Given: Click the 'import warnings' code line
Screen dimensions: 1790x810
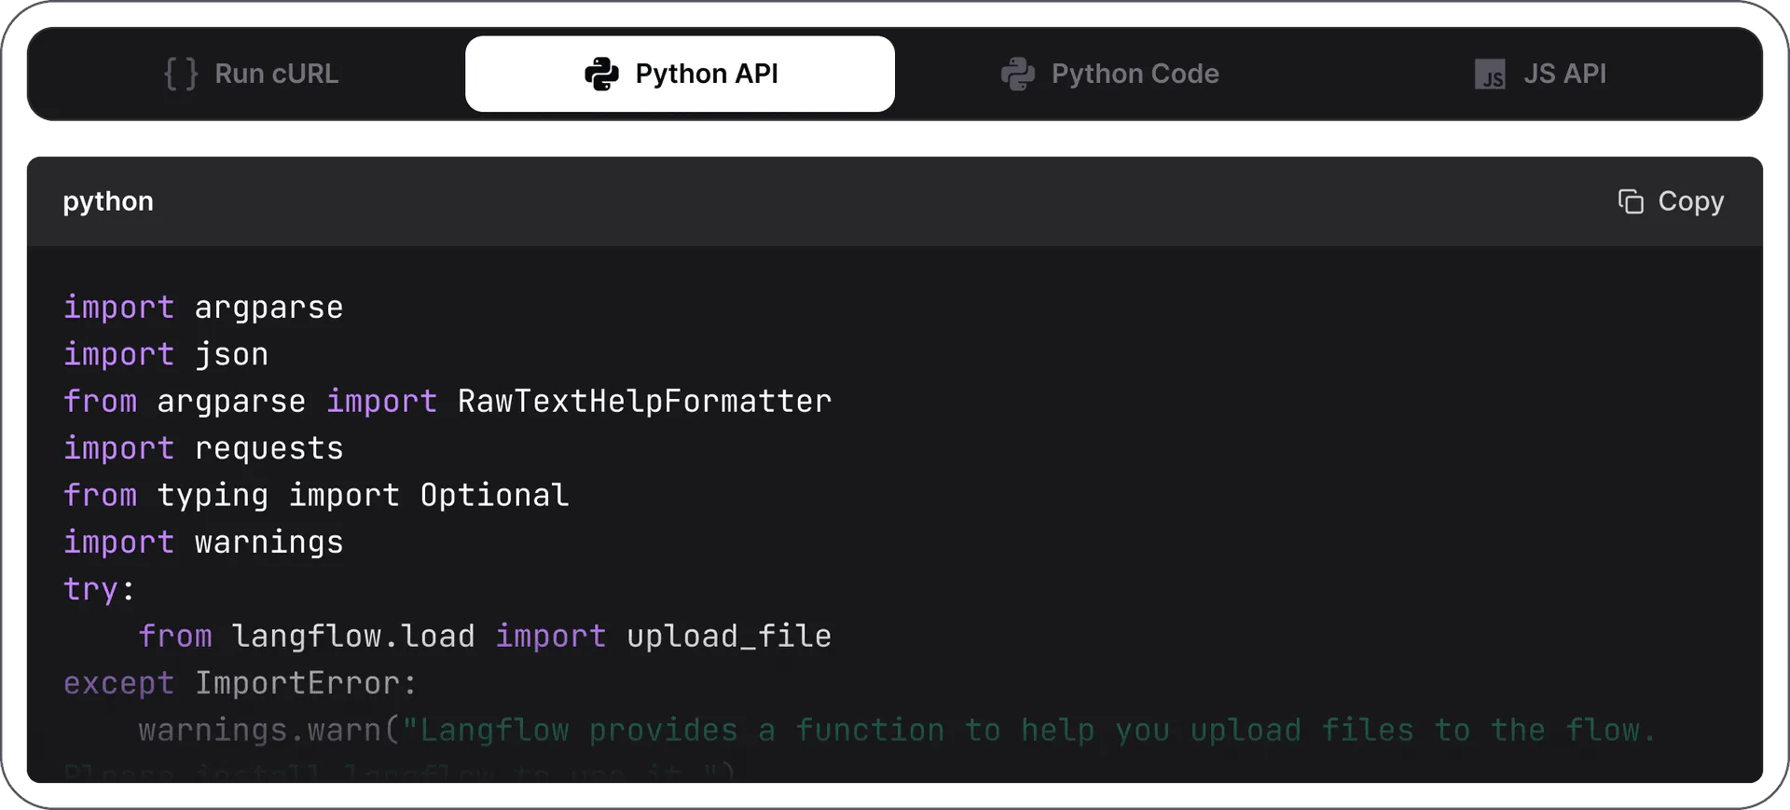Looking at the screenshot, I should tap(203, 542).
